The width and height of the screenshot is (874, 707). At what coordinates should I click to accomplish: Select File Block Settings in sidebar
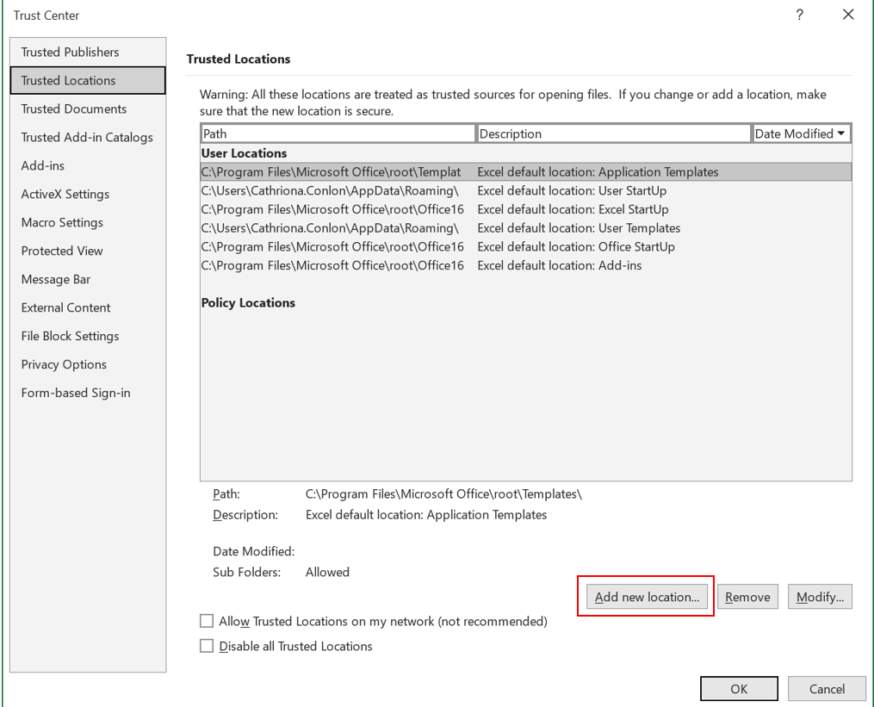click(71, 336)
